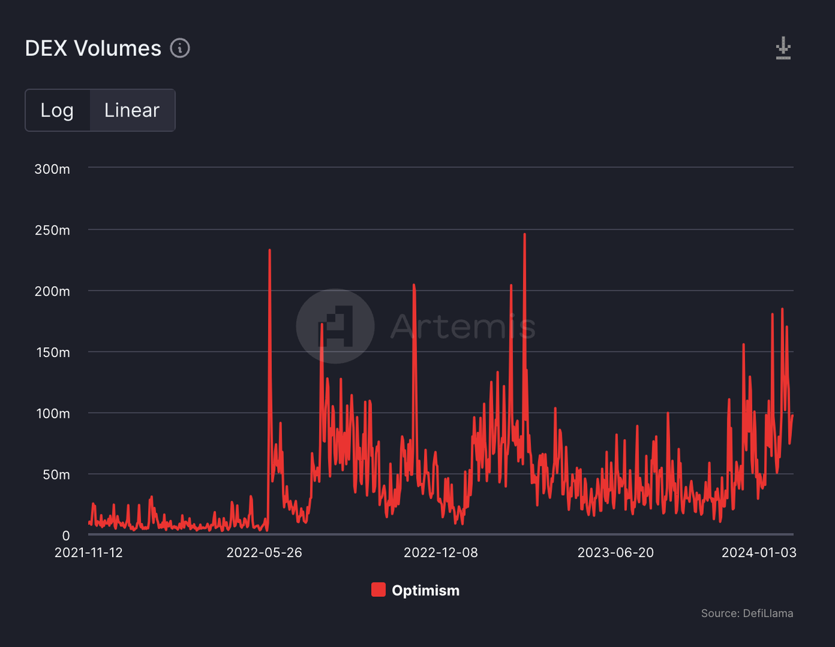The height and width of the screenshot is (647, 835).
Task: Click the first large spike after 2022-05-26
Action: pyautogui.click(x=269, y=252)
